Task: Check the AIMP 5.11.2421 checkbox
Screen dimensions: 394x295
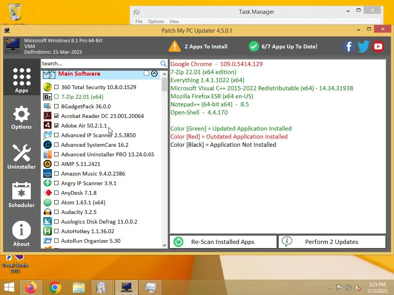Action: coord(56,164)
